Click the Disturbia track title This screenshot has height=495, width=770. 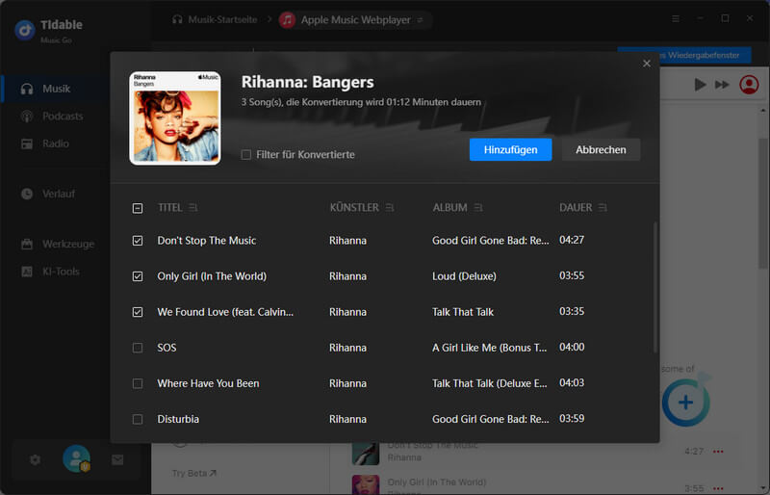point(178,419)
